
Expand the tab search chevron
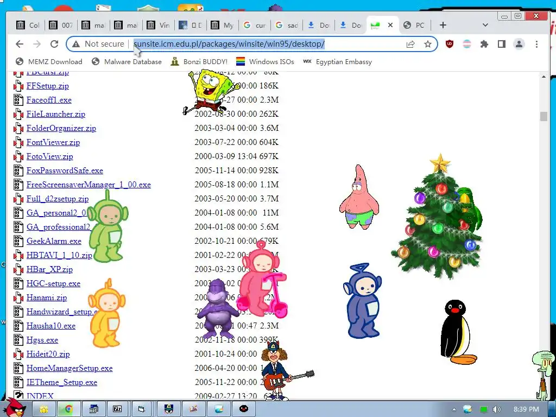485,25
